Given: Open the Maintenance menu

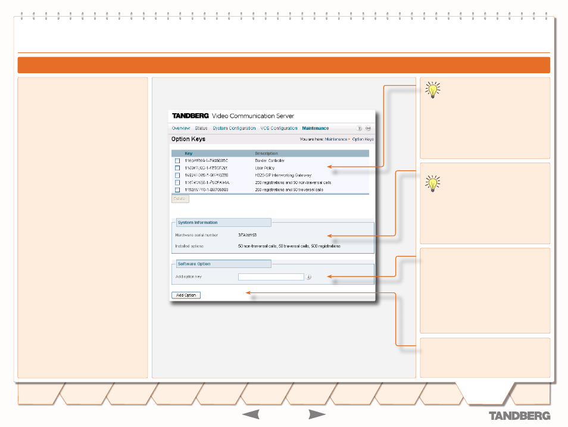Looking at the screenshot, I should (x=316, y=128).
